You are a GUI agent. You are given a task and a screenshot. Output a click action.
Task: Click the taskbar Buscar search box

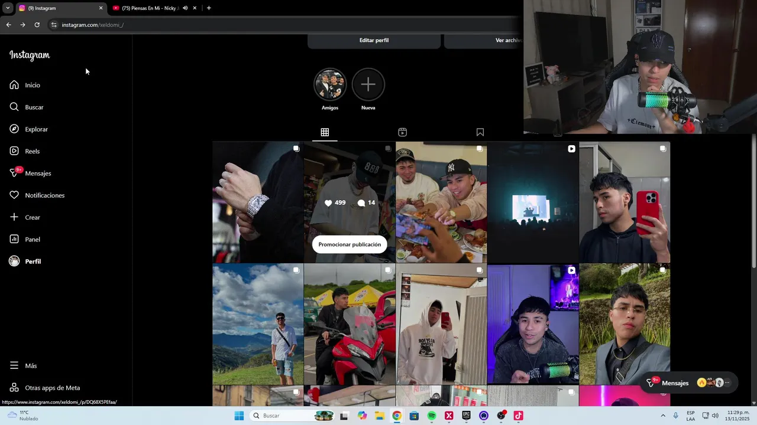[x=293, y=416]
